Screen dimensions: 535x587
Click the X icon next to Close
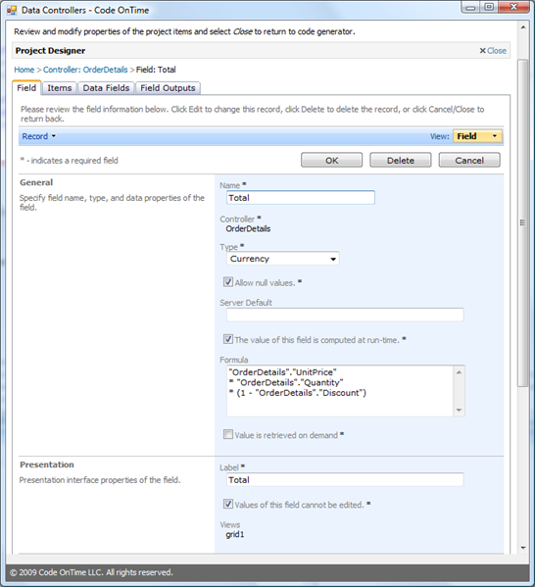(483, 51)
